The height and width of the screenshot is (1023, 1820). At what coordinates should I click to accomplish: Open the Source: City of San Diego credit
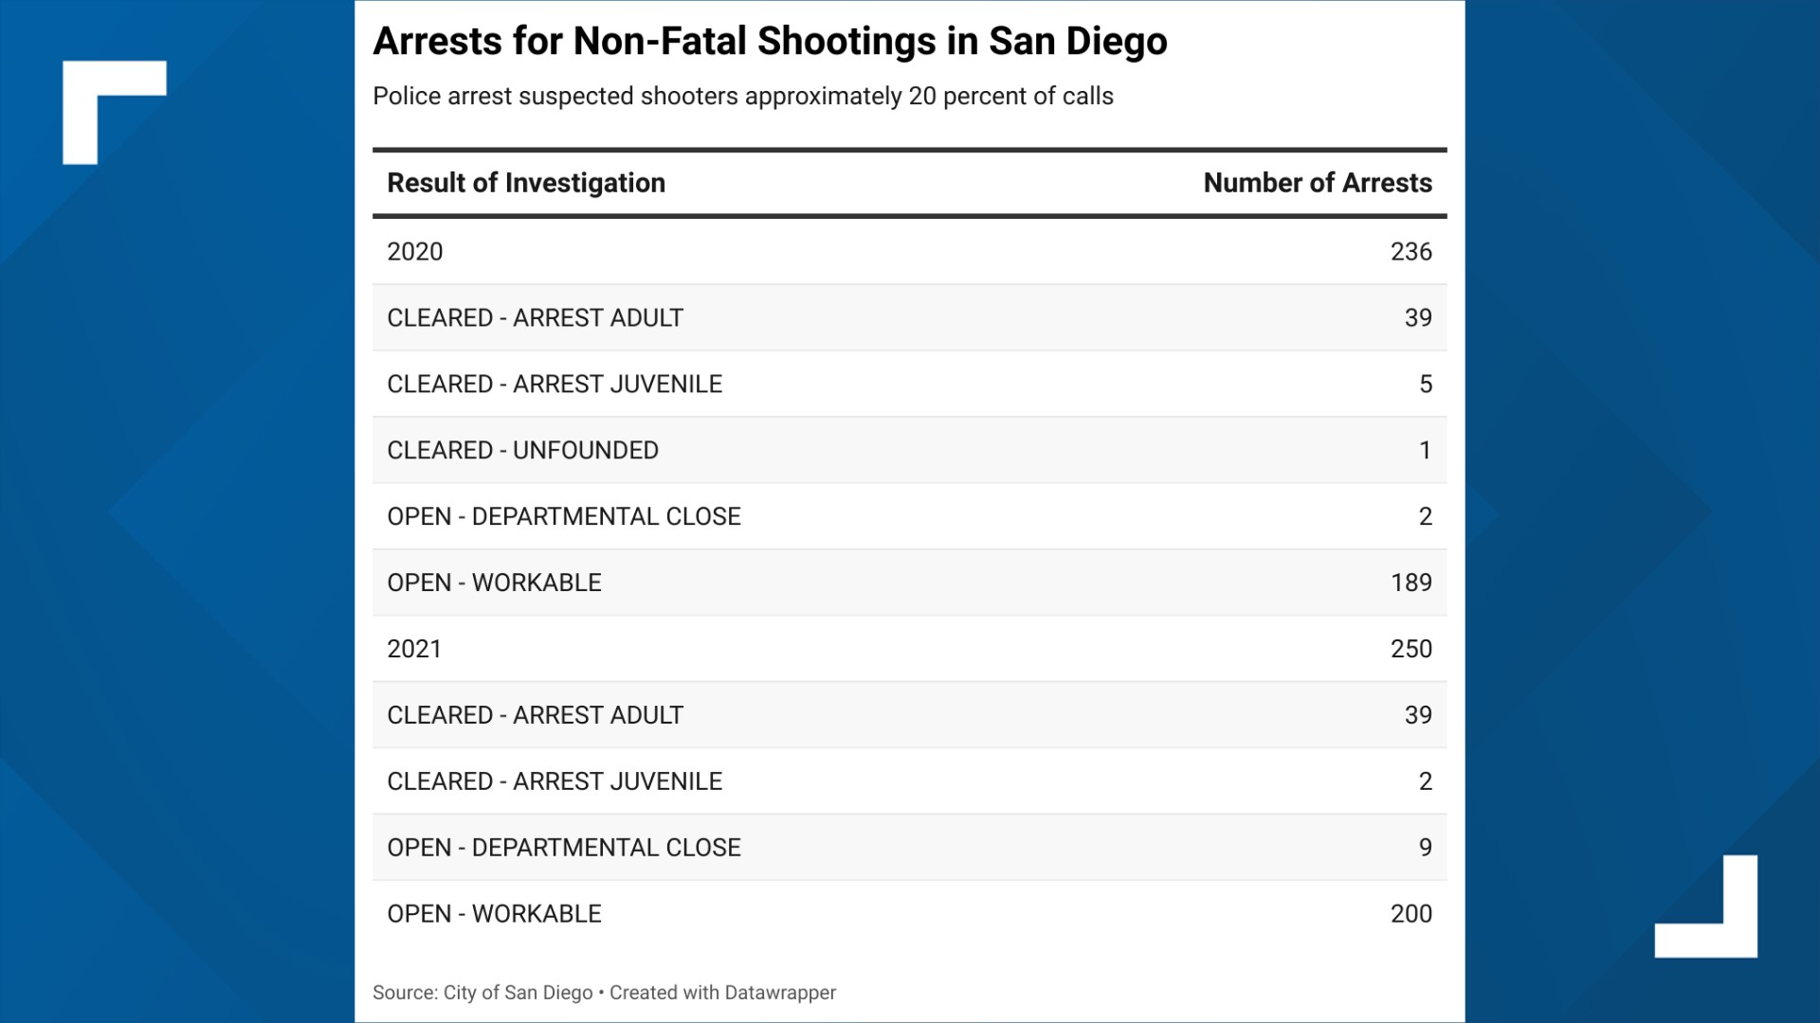(x=482, y=993)
